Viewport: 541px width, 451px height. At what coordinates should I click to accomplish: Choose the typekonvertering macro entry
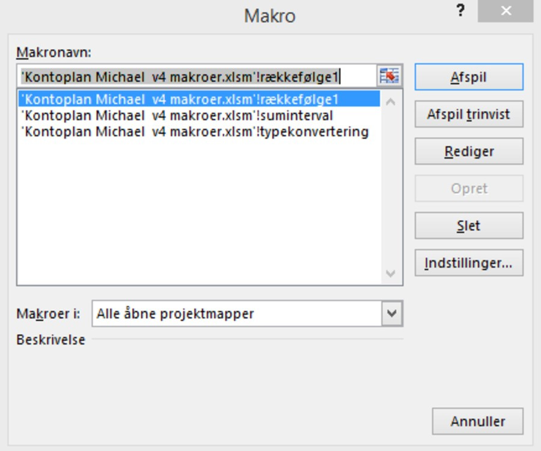(195, 131)
